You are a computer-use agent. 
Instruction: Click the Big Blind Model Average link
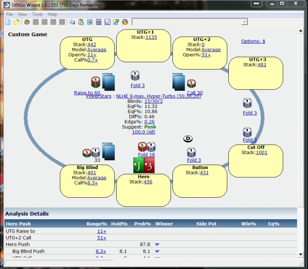[96, 178]
